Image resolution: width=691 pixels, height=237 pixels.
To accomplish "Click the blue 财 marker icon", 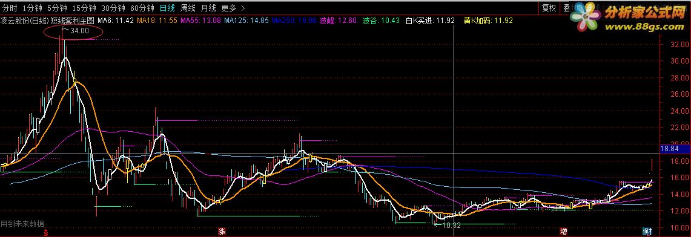I will [647, 232].
